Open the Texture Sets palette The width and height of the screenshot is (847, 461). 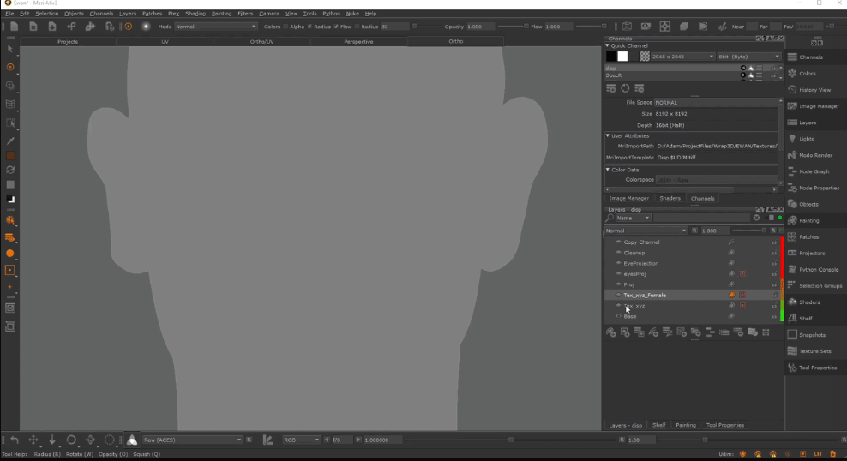(x=814, y=351)
